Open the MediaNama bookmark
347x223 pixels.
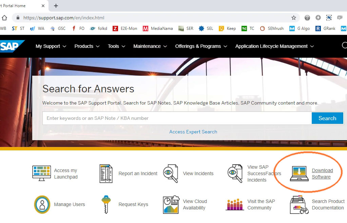pos(158,29)
